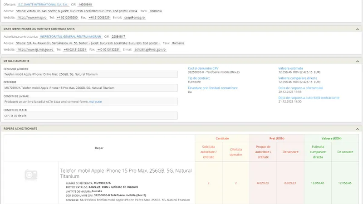The image size is (363, 204).
Task: Click the Denumire Achizitie text field
Action: pyautogui.click(x=91, y=74)
